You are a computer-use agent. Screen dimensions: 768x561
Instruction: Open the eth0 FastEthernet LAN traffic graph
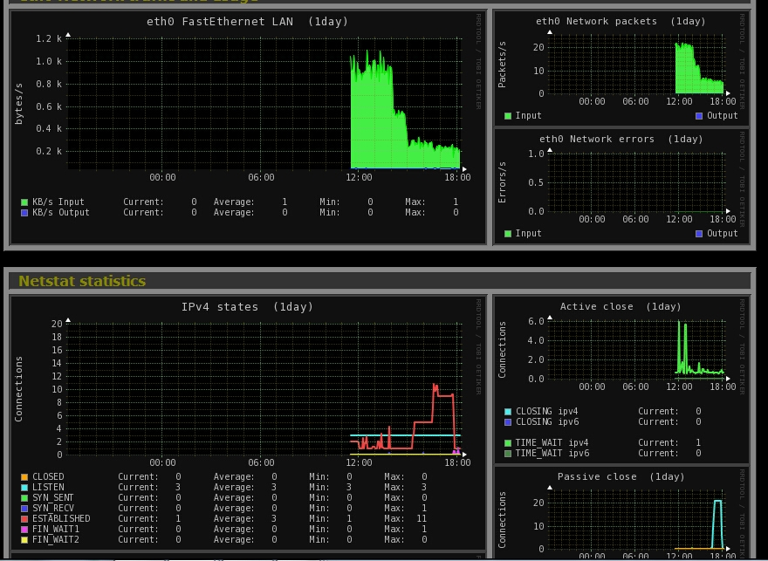(x=248, y=127)
